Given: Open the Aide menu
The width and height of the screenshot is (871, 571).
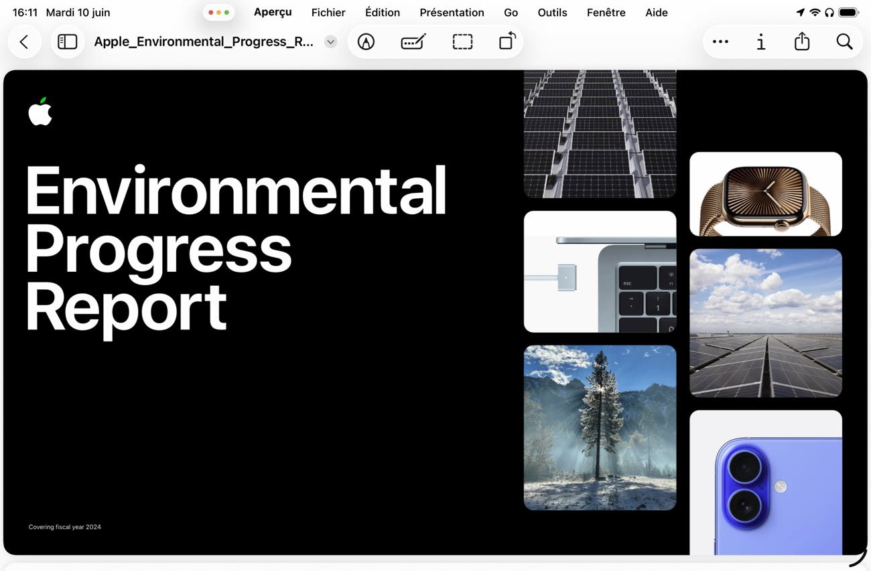Looking at the screenshot, I should point(656,13).
